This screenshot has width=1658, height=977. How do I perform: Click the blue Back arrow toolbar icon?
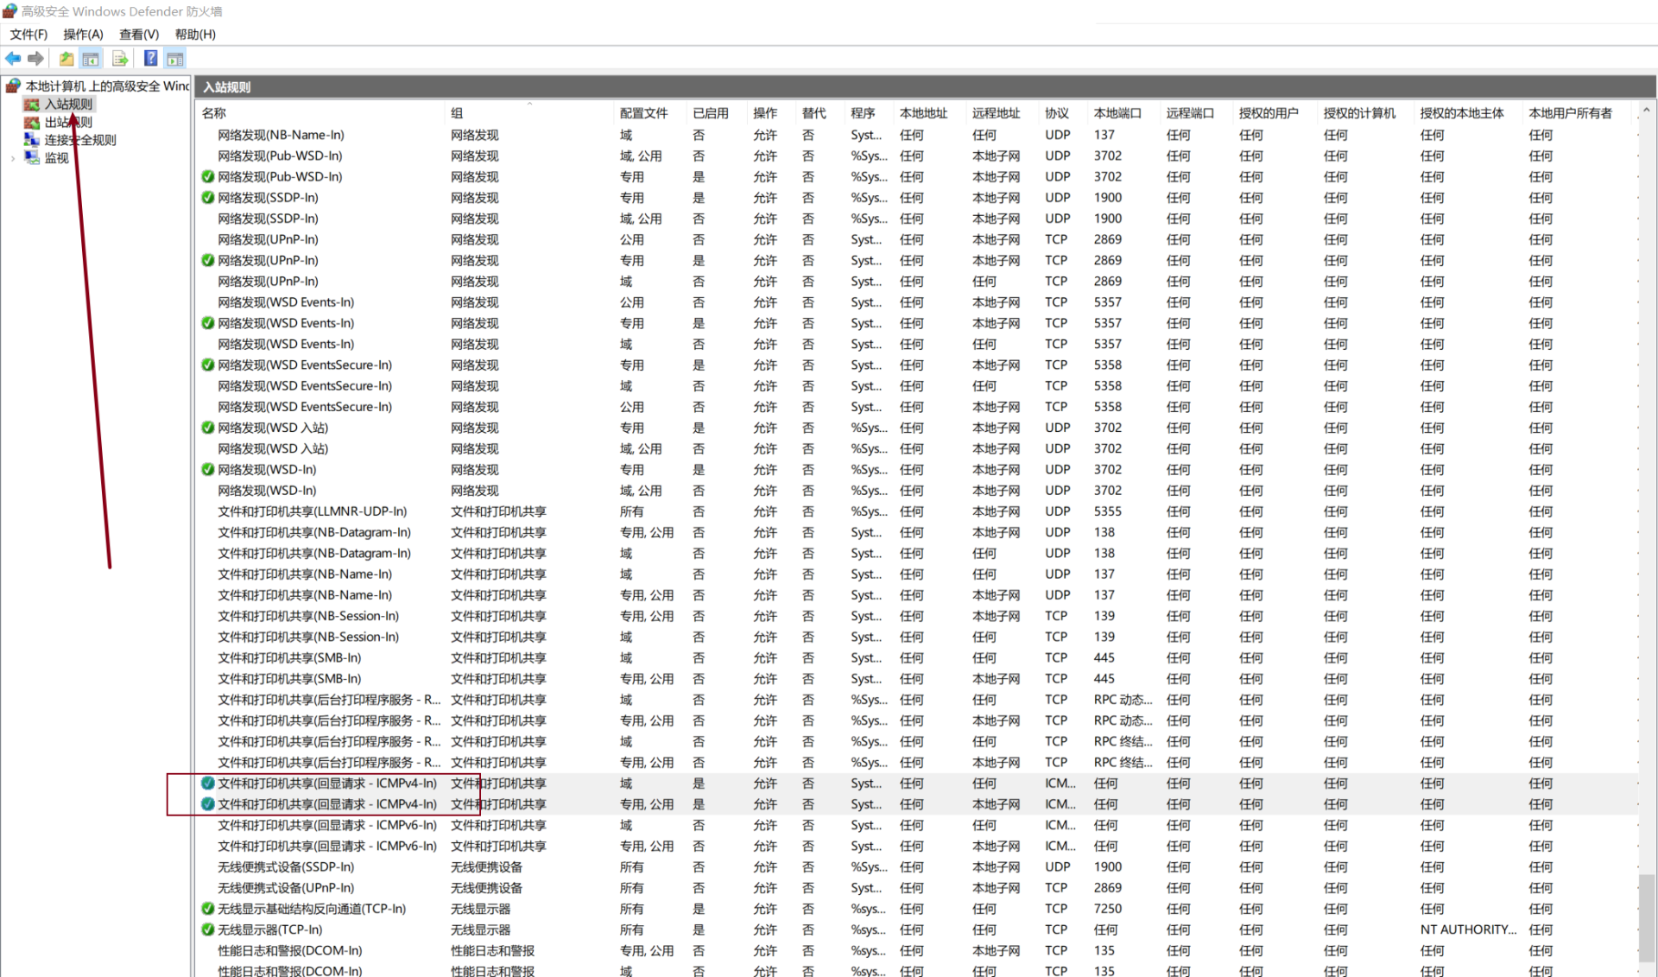coord(13,59)
